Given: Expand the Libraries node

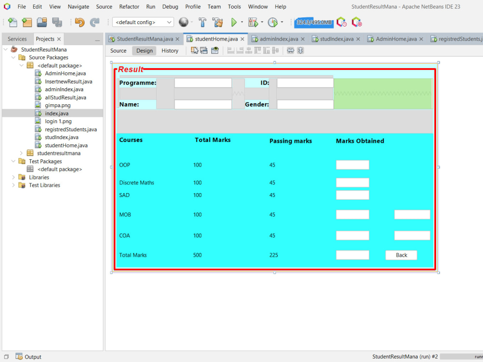Looking at the screenshot, I should tap(13, 177).
